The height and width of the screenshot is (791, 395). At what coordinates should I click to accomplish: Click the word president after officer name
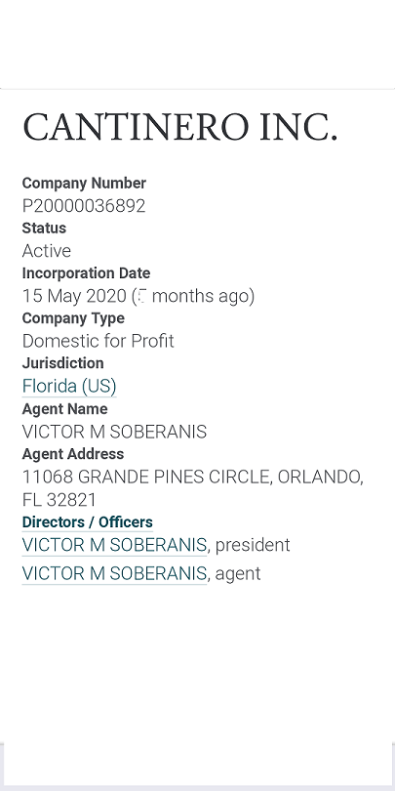click(x=253, y=545)
